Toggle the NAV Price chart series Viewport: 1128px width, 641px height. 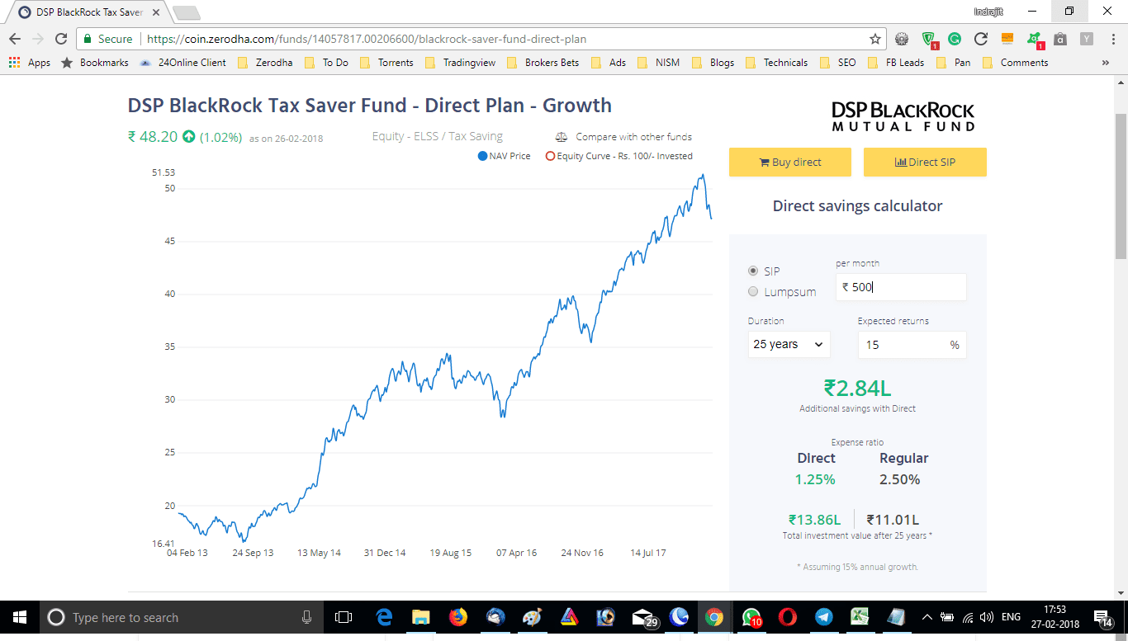(504, 156)
